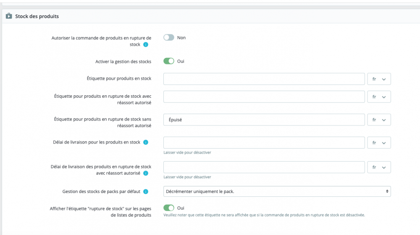The image size is (420, 235).
Task: Toggle 'Afficher l'étiquette rupture de stock' switch
Action: (x=169, y=208)
